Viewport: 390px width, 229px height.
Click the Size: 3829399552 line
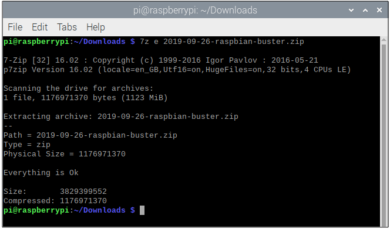point(55,192)
